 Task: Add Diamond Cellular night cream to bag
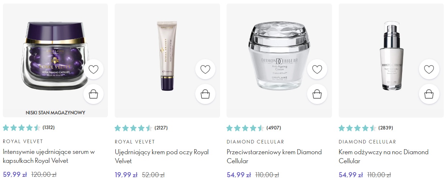[x=429, y=94]
